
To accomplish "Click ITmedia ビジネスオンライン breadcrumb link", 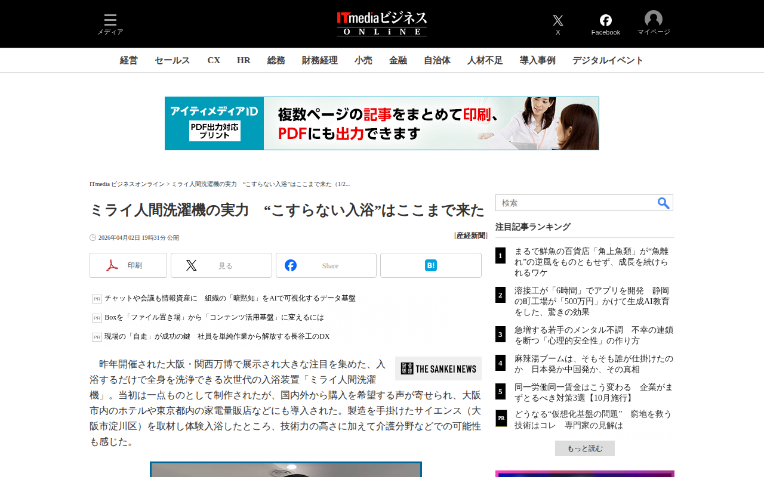I will 127,184.
